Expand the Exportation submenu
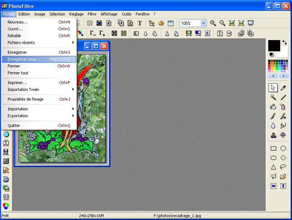This screenshot has height=220, width=292. 39,116
